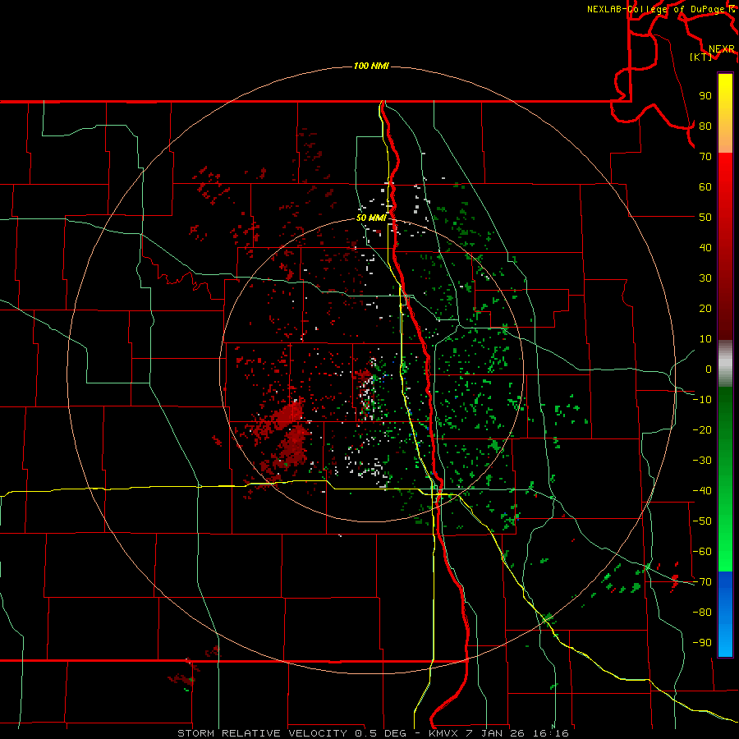This screenshot has height=739, width=739.
Task: Click the -90 value on velocity scale
Action: pos(702,643)
